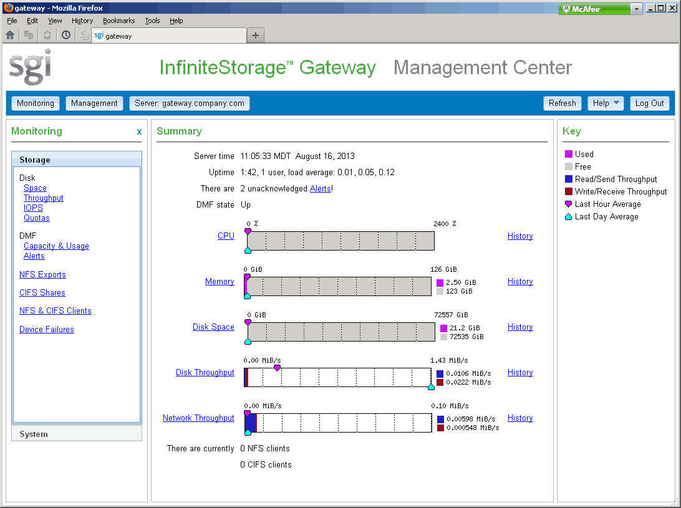Click the Refresh button
This screenshot has height=508, width=681.
(562, 103)
